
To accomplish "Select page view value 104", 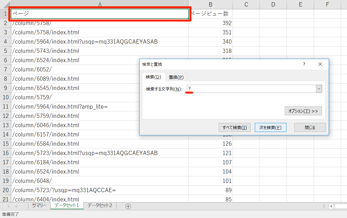I will tap(211, 172).
